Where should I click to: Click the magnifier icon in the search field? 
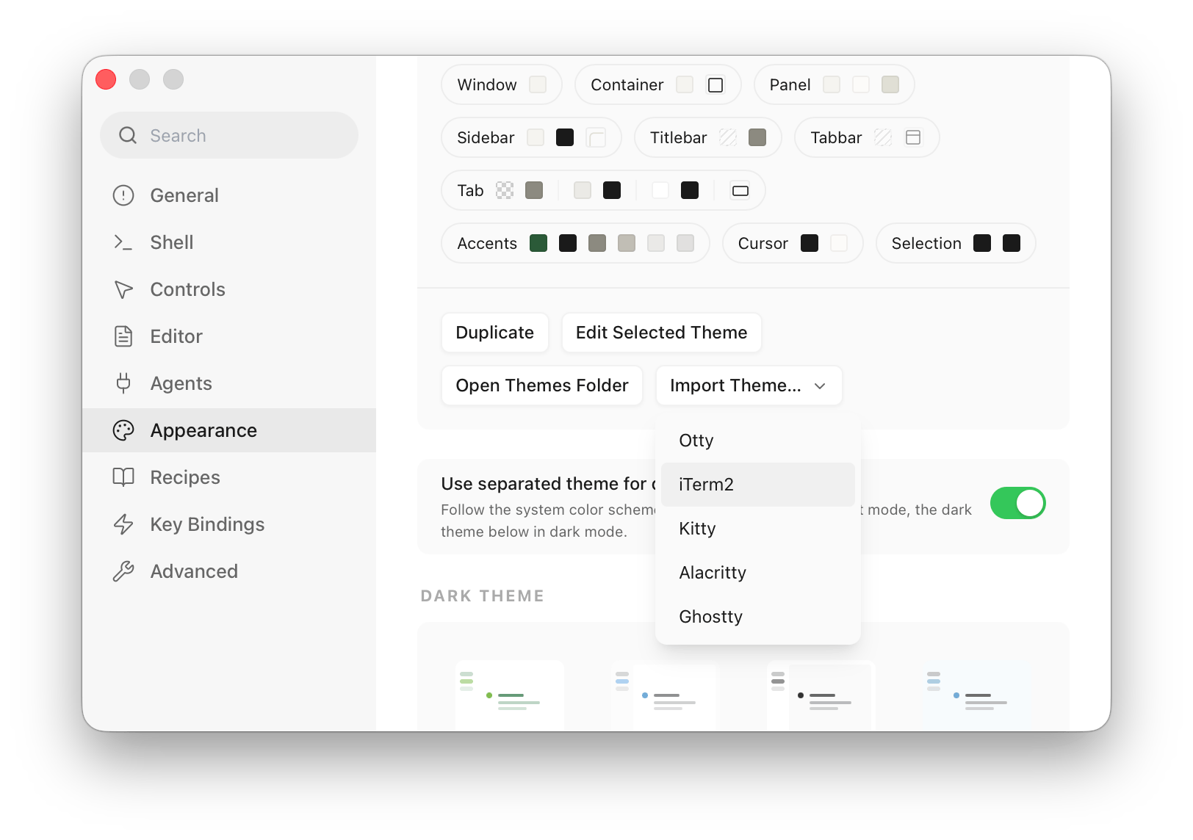point(128,136)
